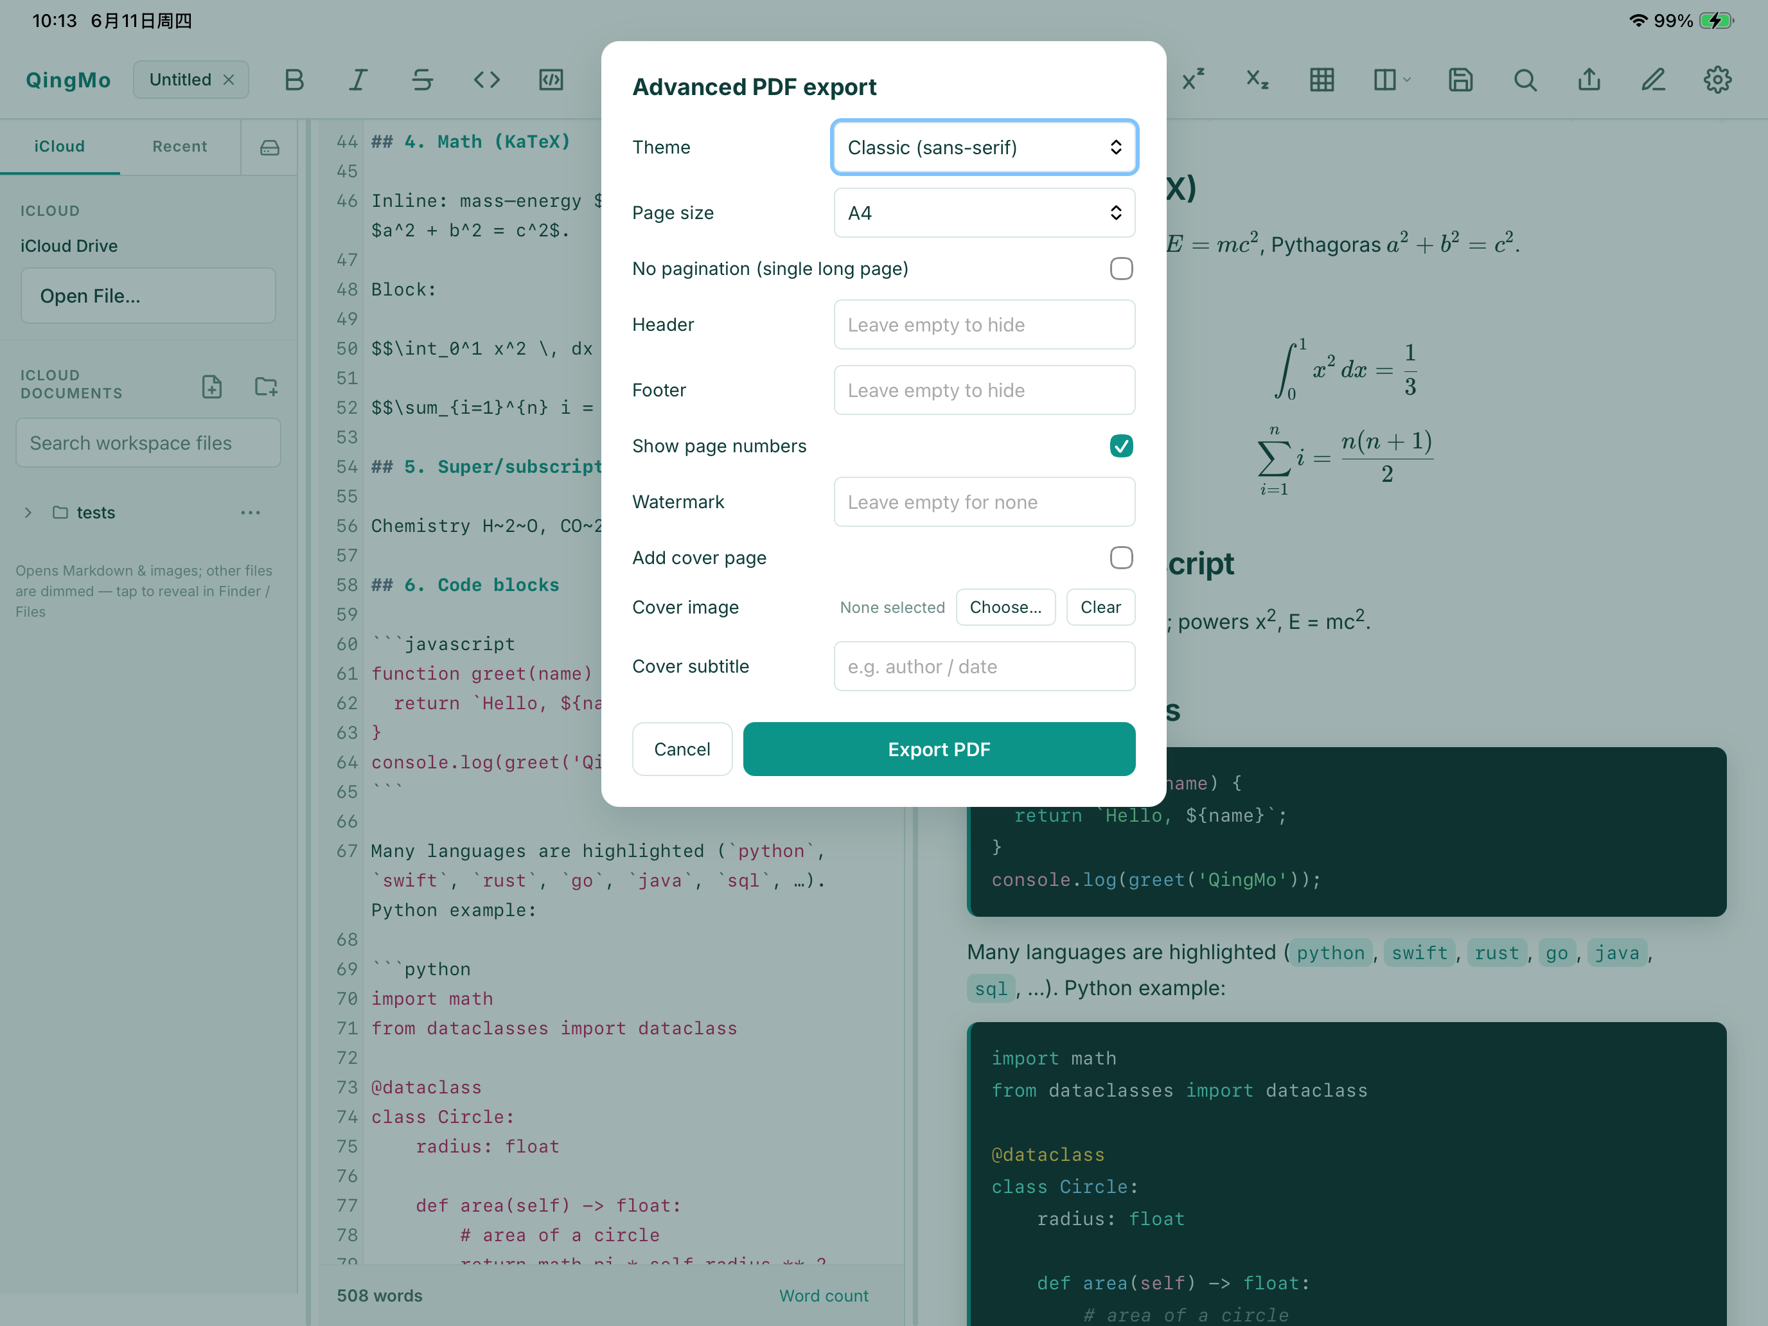Click 'None selected' cover image label
The width and height of the screenshot is (1768, 1326).
[892, 608]
